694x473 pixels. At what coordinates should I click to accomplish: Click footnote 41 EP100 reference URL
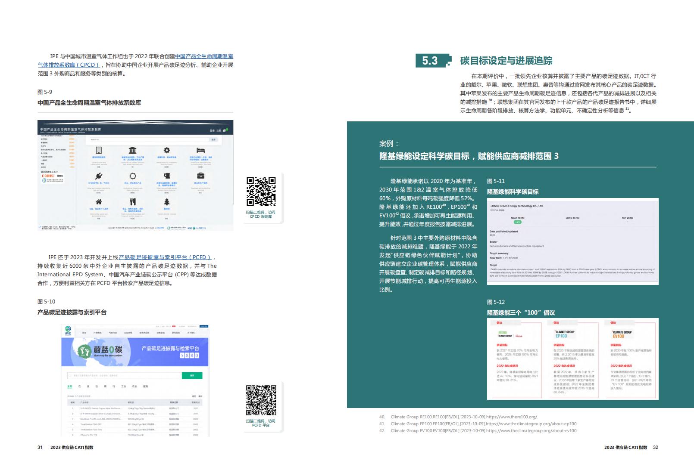point(531,424)
